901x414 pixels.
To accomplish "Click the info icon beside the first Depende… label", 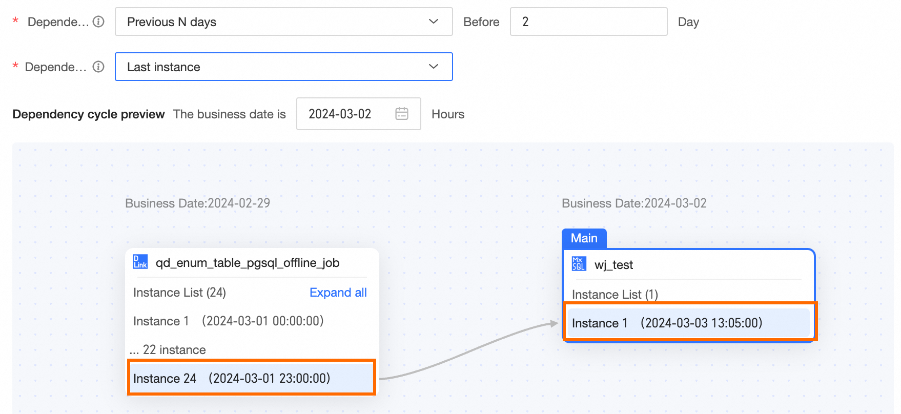I will (x=98, y=22).
